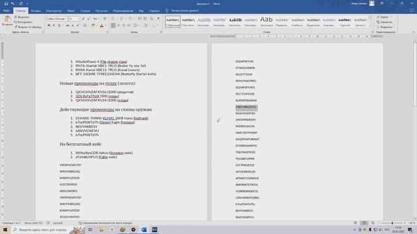Screen dimensions: 417x234
Task: Switch to the Рецензирование tab
Action: pos(123,10)
